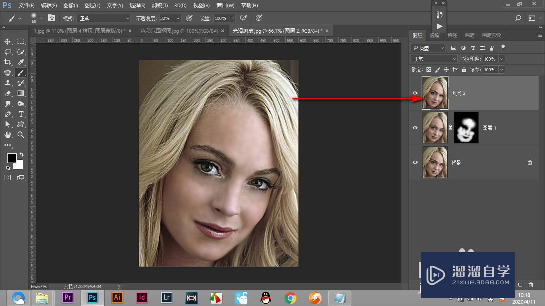Image resolution: width=545 pixels, height=306 pixels.
Task: Toggle the type layer filter
Action: (x=473, y=48)
